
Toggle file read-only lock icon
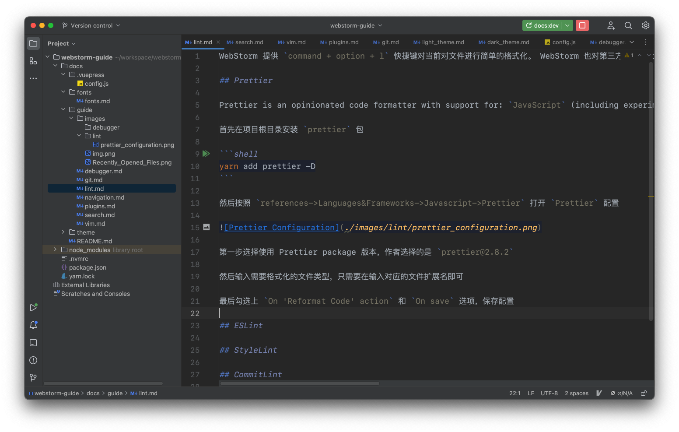[x=644, y=393]
